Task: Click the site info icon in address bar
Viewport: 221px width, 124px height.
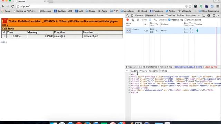Action: (x=18, y=6)
